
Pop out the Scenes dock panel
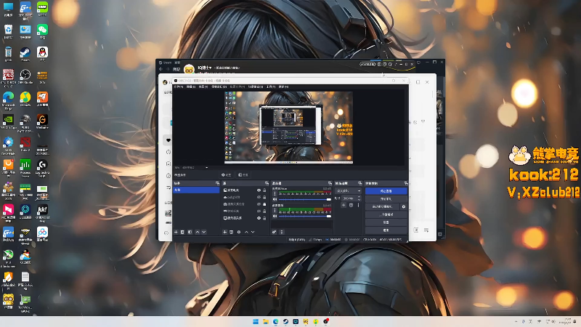[x=217, y=184]
